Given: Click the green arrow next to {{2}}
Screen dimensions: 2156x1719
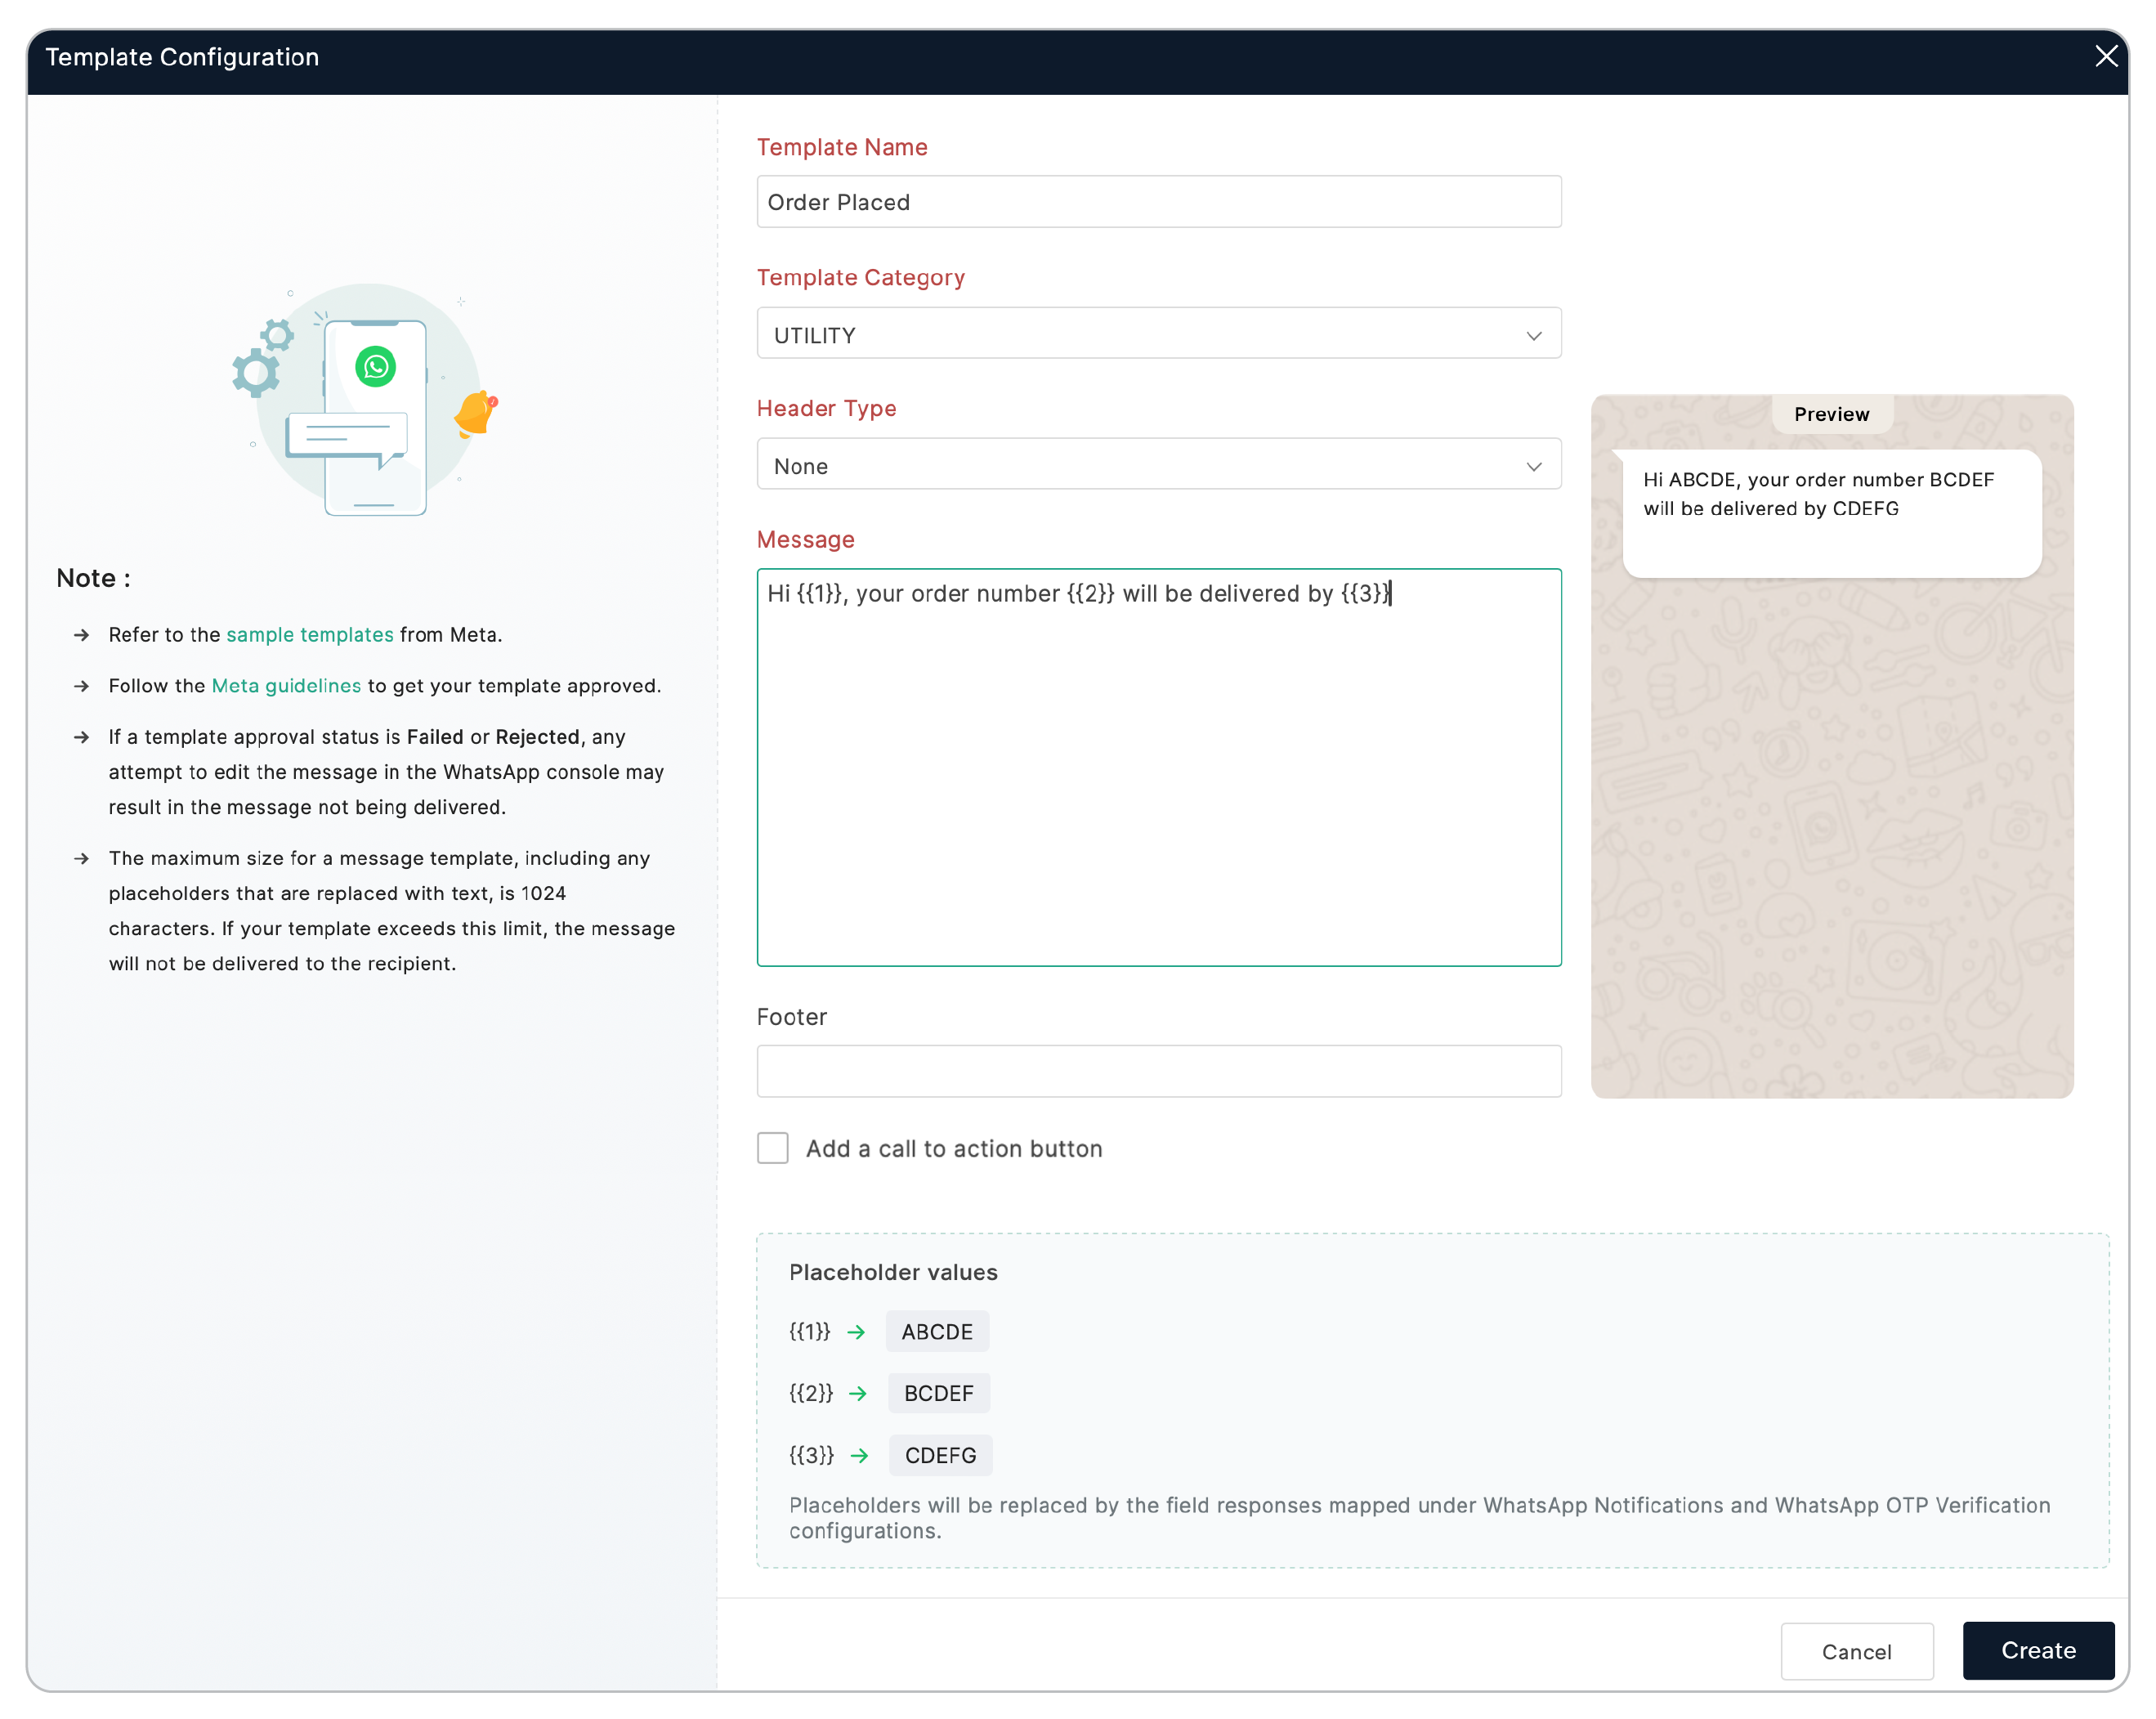Looking at the screenshot, I should click(x=858, y=1393).
